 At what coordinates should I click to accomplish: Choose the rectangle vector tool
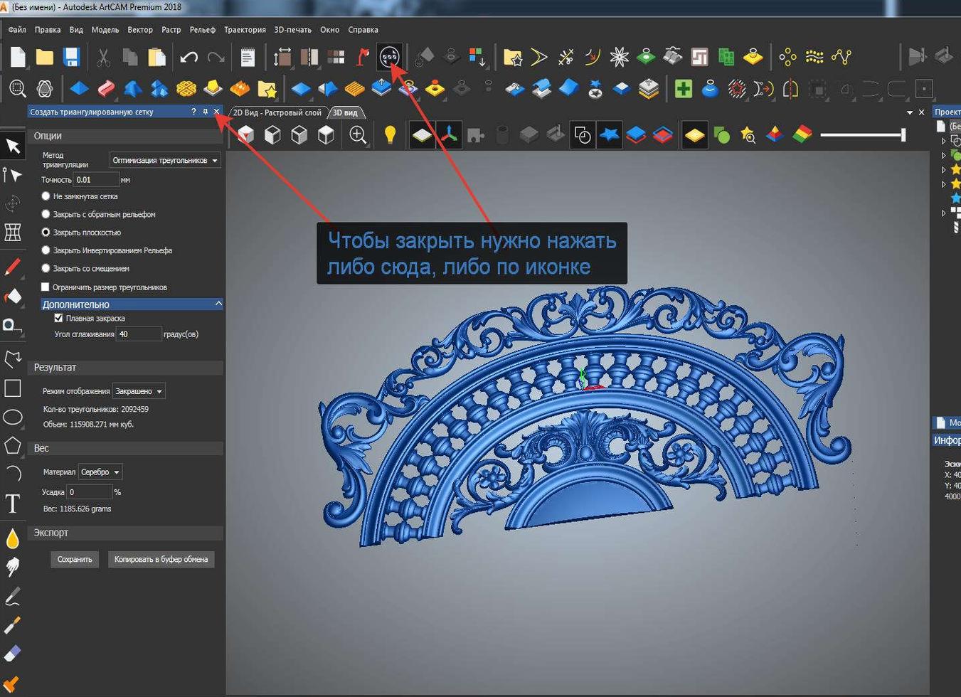point(13,388)
